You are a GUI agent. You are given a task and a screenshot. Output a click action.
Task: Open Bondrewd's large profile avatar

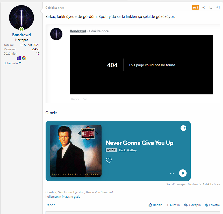pos(21,18)
